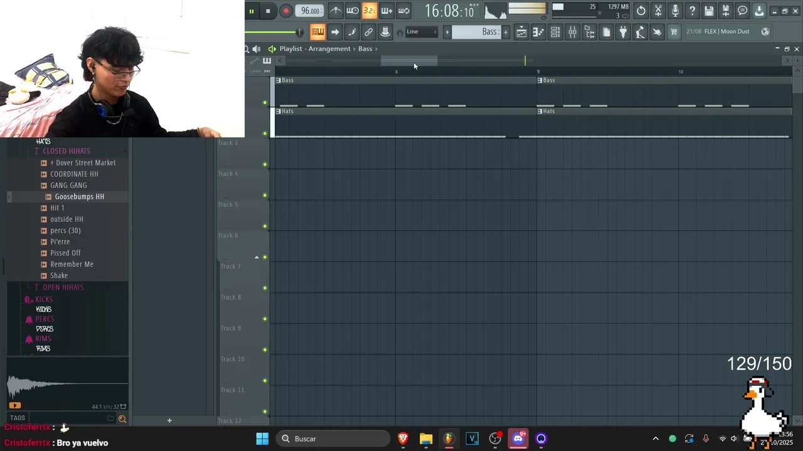
Task: Pause playback with the transport pause button
Action: [251, 11]
